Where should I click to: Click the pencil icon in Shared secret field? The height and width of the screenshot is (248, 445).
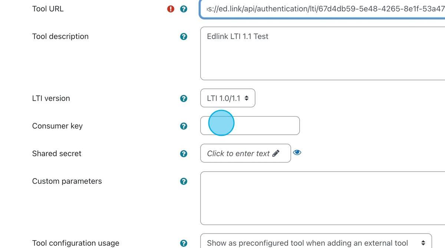276,153
